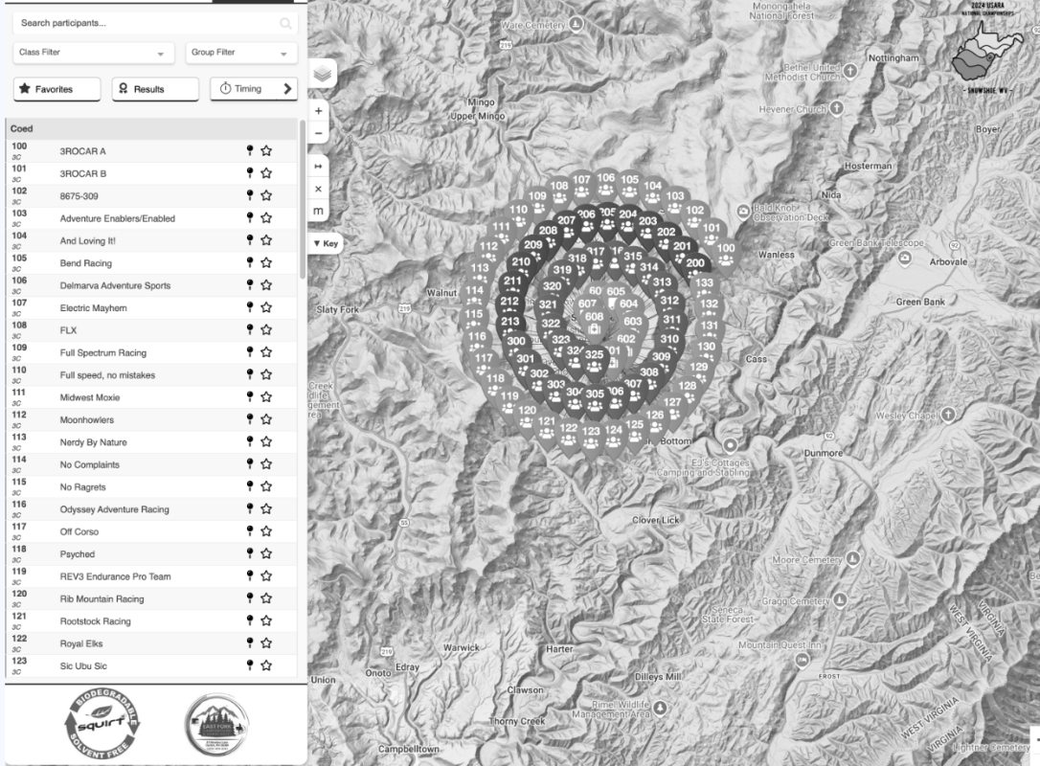Screen dimensions: 1040x766
Task: Click the X map control button
Action: pyautogui.click(x=319, y=189)
